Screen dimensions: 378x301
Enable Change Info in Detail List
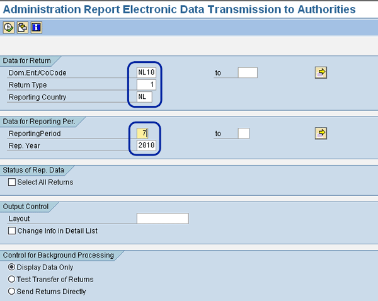(12, 230)
